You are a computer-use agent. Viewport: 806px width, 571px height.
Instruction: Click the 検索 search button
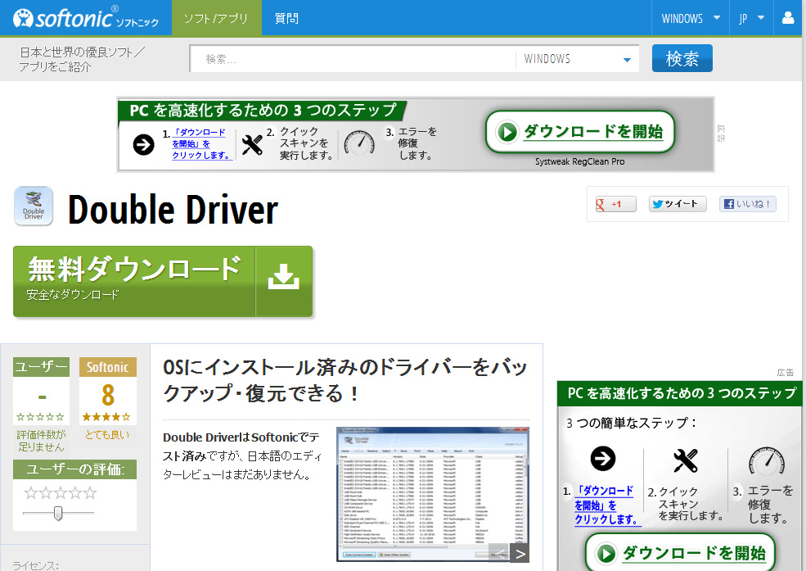tap(682, 58)
